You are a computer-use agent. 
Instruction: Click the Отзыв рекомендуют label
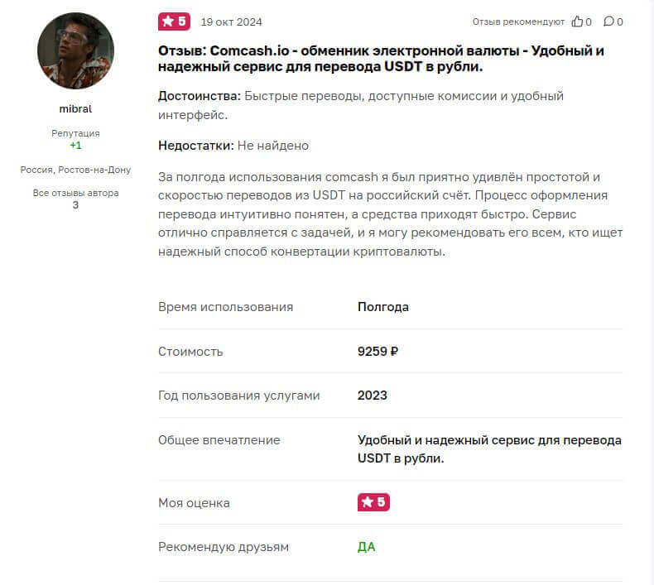[518, 22]
